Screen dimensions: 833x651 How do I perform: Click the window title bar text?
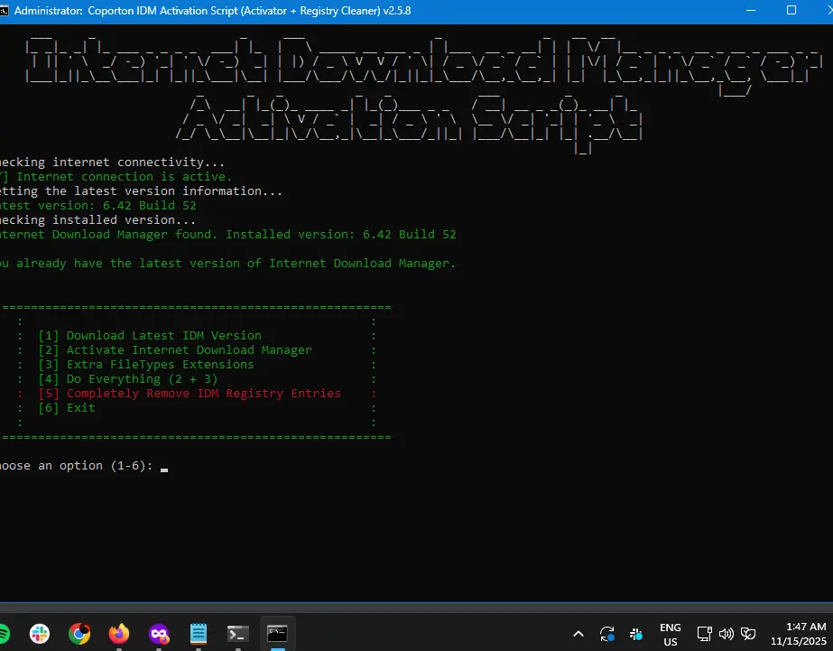pos(212,11)
